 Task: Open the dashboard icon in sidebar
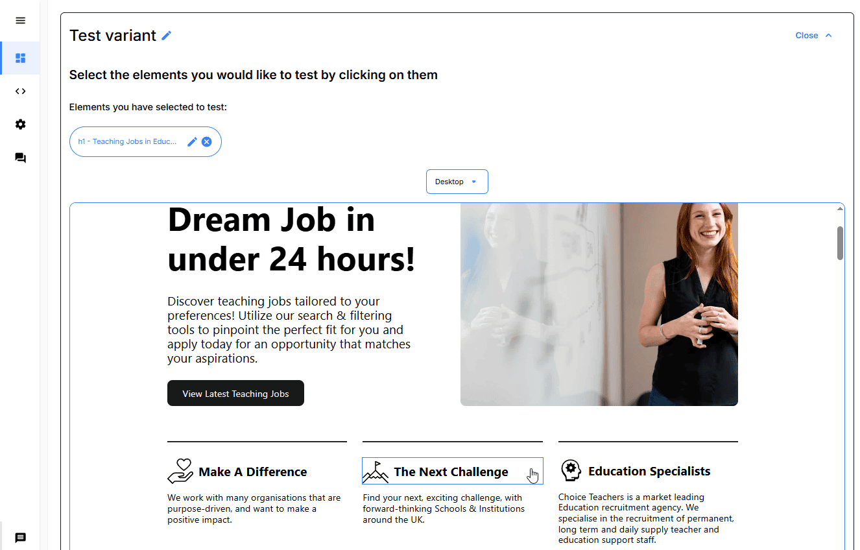[x=20, y=58]
